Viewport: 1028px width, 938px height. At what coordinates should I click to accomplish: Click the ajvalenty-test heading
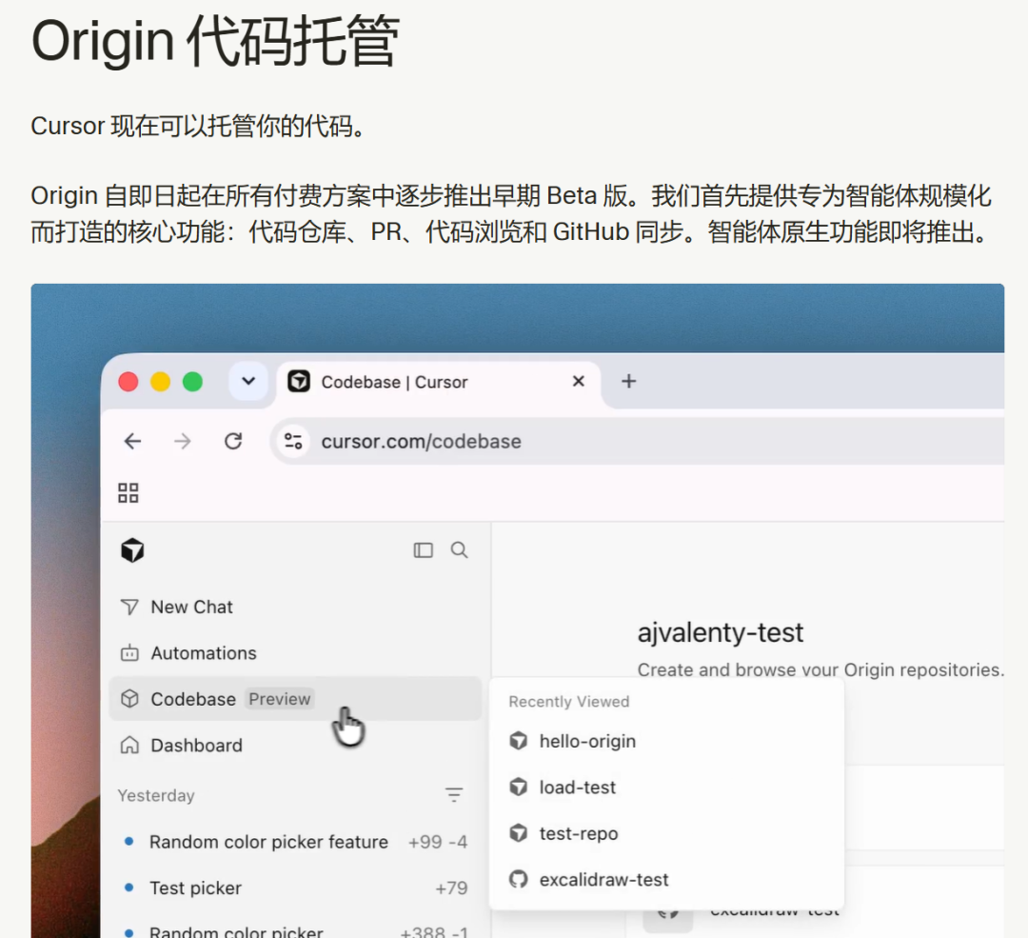pyautogui.click(x=720, y=632)
